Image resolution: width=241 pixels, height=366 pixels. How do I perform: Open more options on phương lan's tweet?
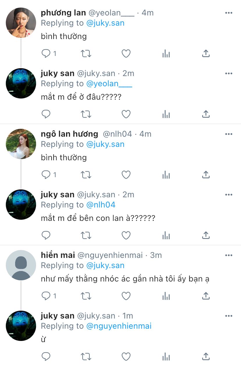point(229,13)
